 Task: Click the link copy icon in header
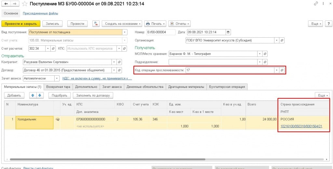coord(315,4)
